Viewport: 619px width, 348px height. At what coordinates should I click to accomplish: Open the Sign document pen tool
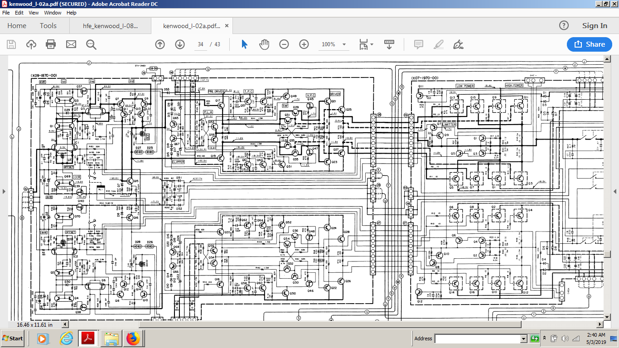pyautogui.click(x=458, y=44)
